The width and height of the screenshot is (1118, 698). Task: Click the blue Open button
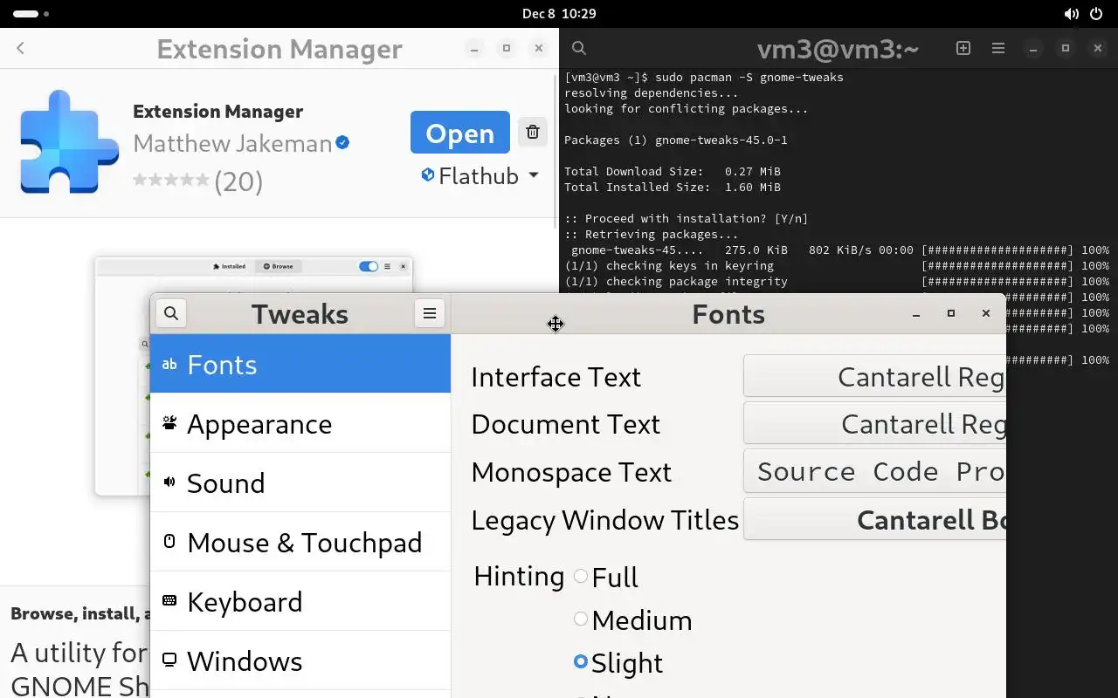coord(459,133)
